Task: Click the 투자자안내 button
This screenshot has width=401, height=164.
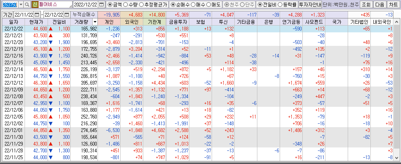Action: click(x=310, y=5)
